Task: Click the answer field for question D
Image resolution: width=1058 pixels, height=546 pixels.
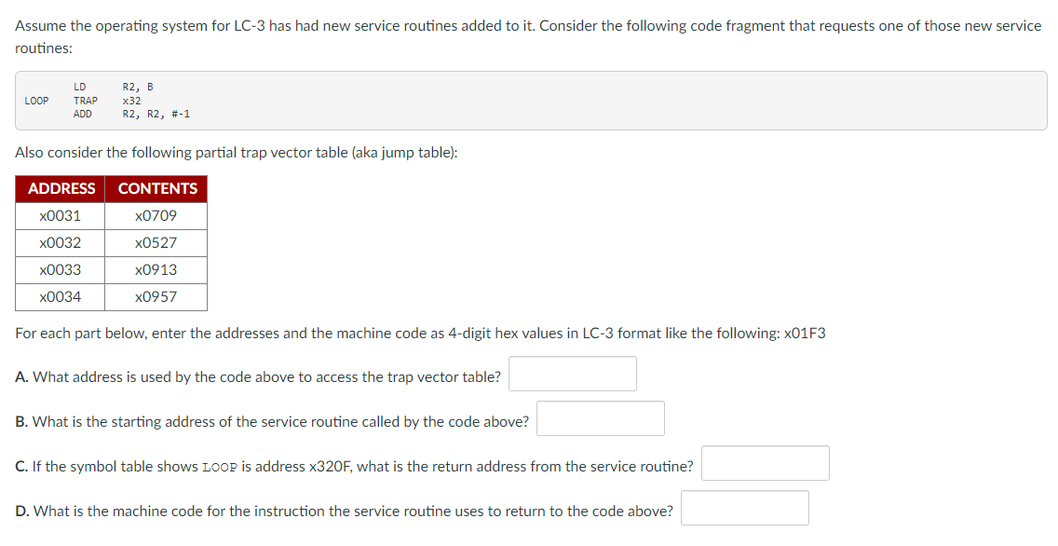Action: pyautogui.click(x=744, y=507)
